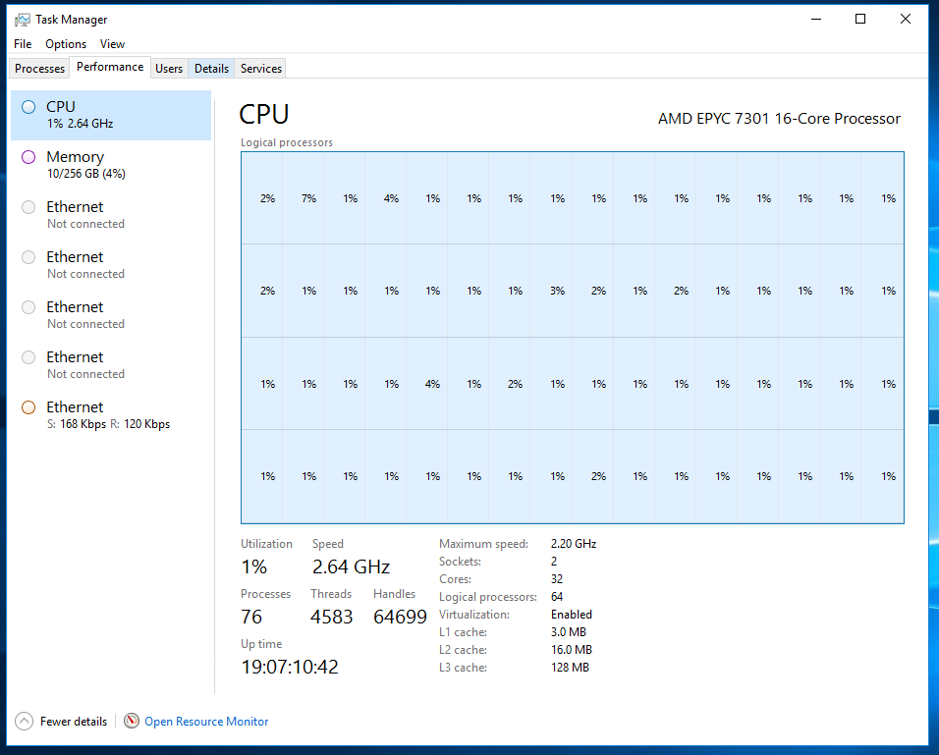The height and width of the screenshot is (755, 939).
Task: Click the Logical processors graph label
Action: (x=286, y=142)
